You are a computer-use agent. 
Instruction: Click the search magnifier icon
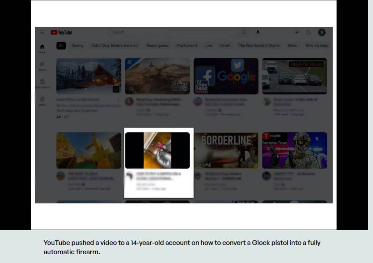coord(243,32)
